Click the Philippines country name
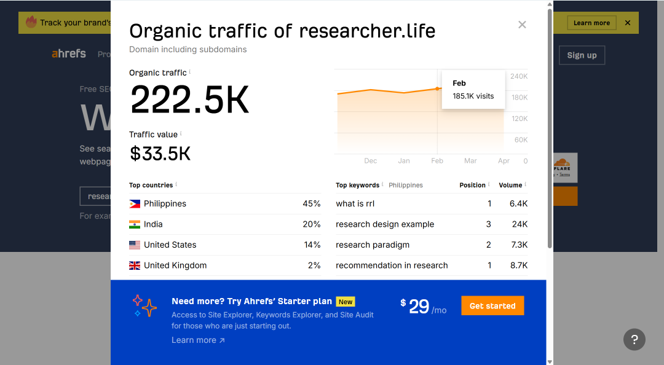The height and width of the screenshot is (365, 664). tap(165, 203)
